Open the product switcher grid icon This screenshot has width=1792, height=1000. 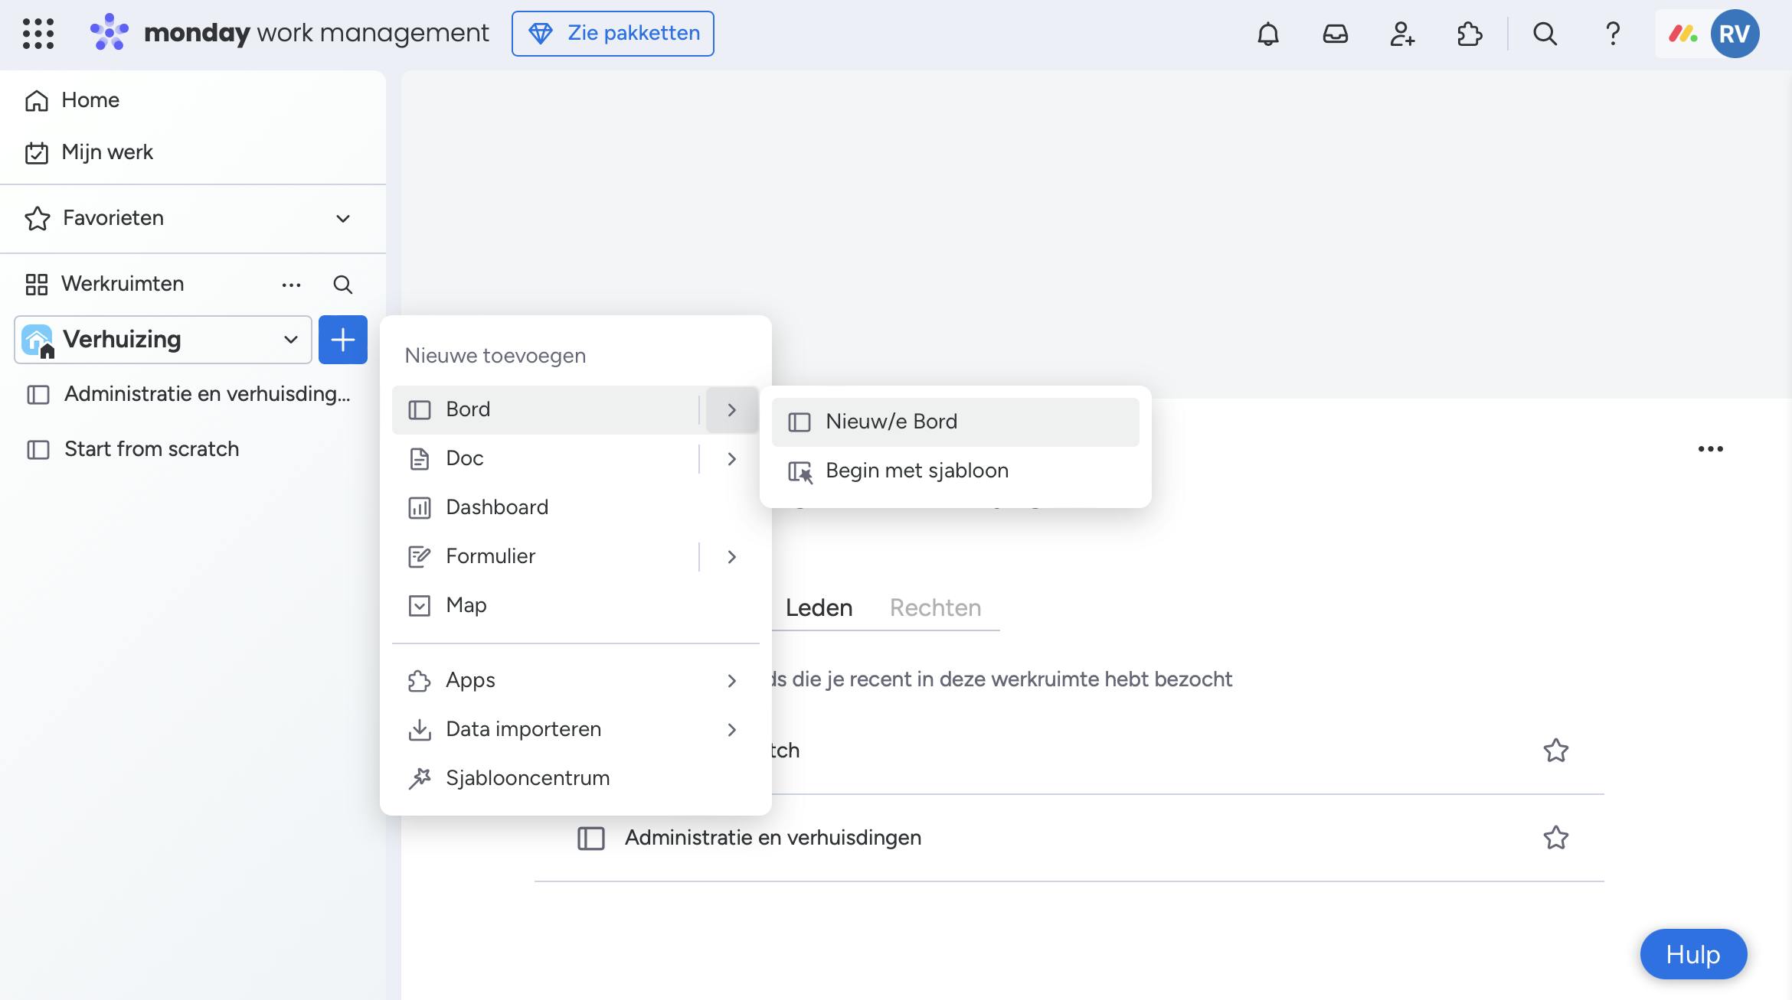click(x=38, y=34)
